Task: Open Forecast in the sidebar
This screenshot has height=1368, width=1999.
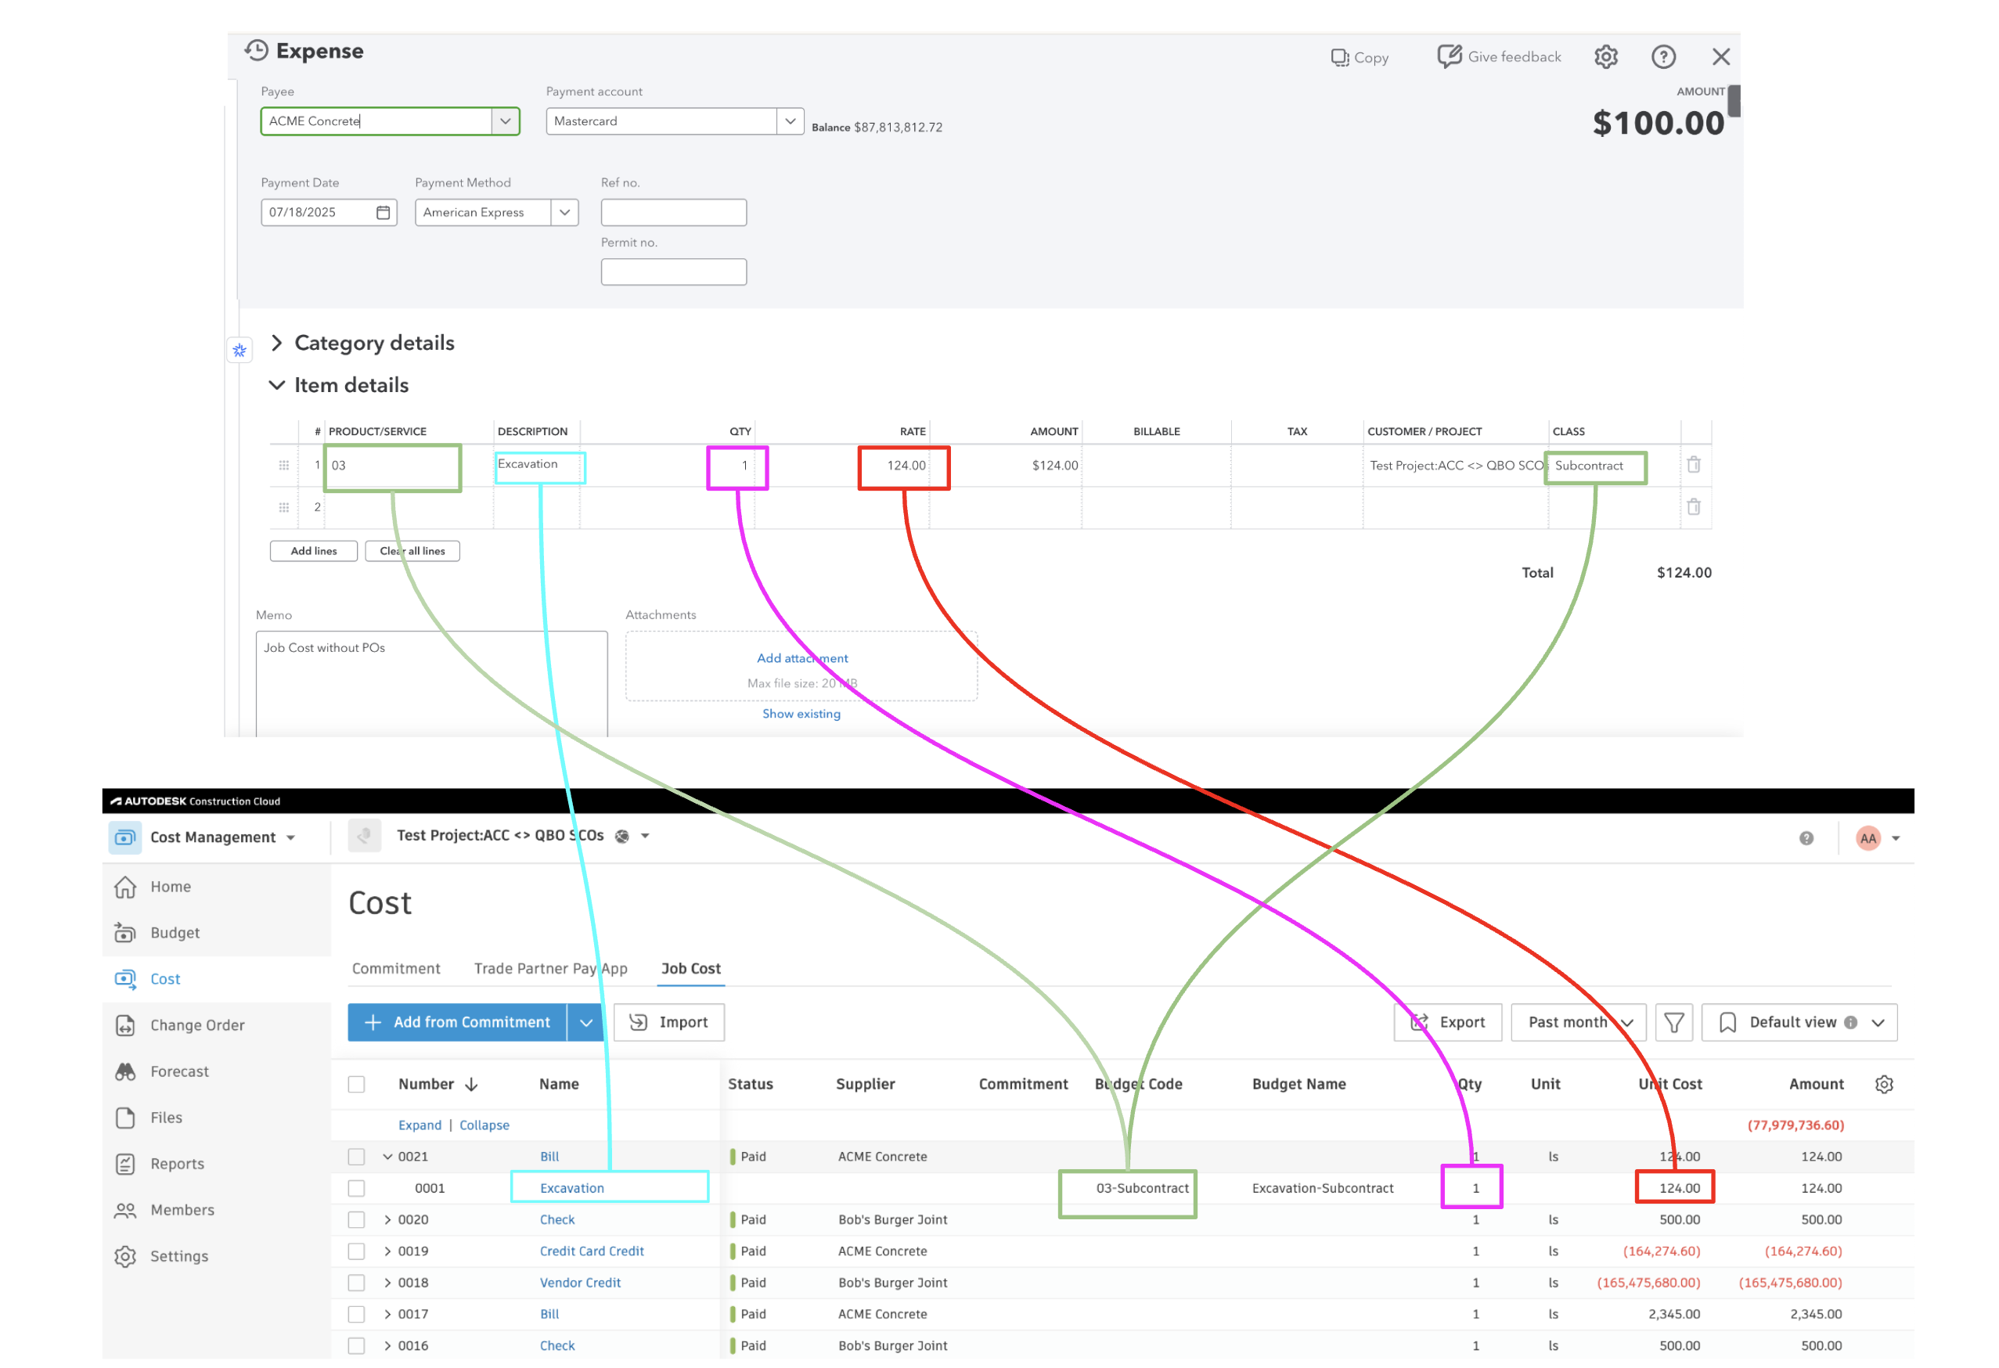Action: pyautogui.click(x=179, y=1071)
